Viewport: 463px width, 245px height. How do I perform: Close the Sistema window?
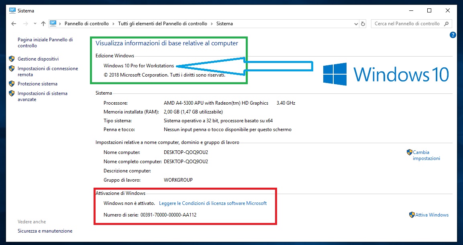coord(448,10)
